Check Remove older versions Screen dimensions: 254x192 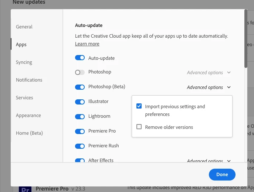click(x=139, y=127)
